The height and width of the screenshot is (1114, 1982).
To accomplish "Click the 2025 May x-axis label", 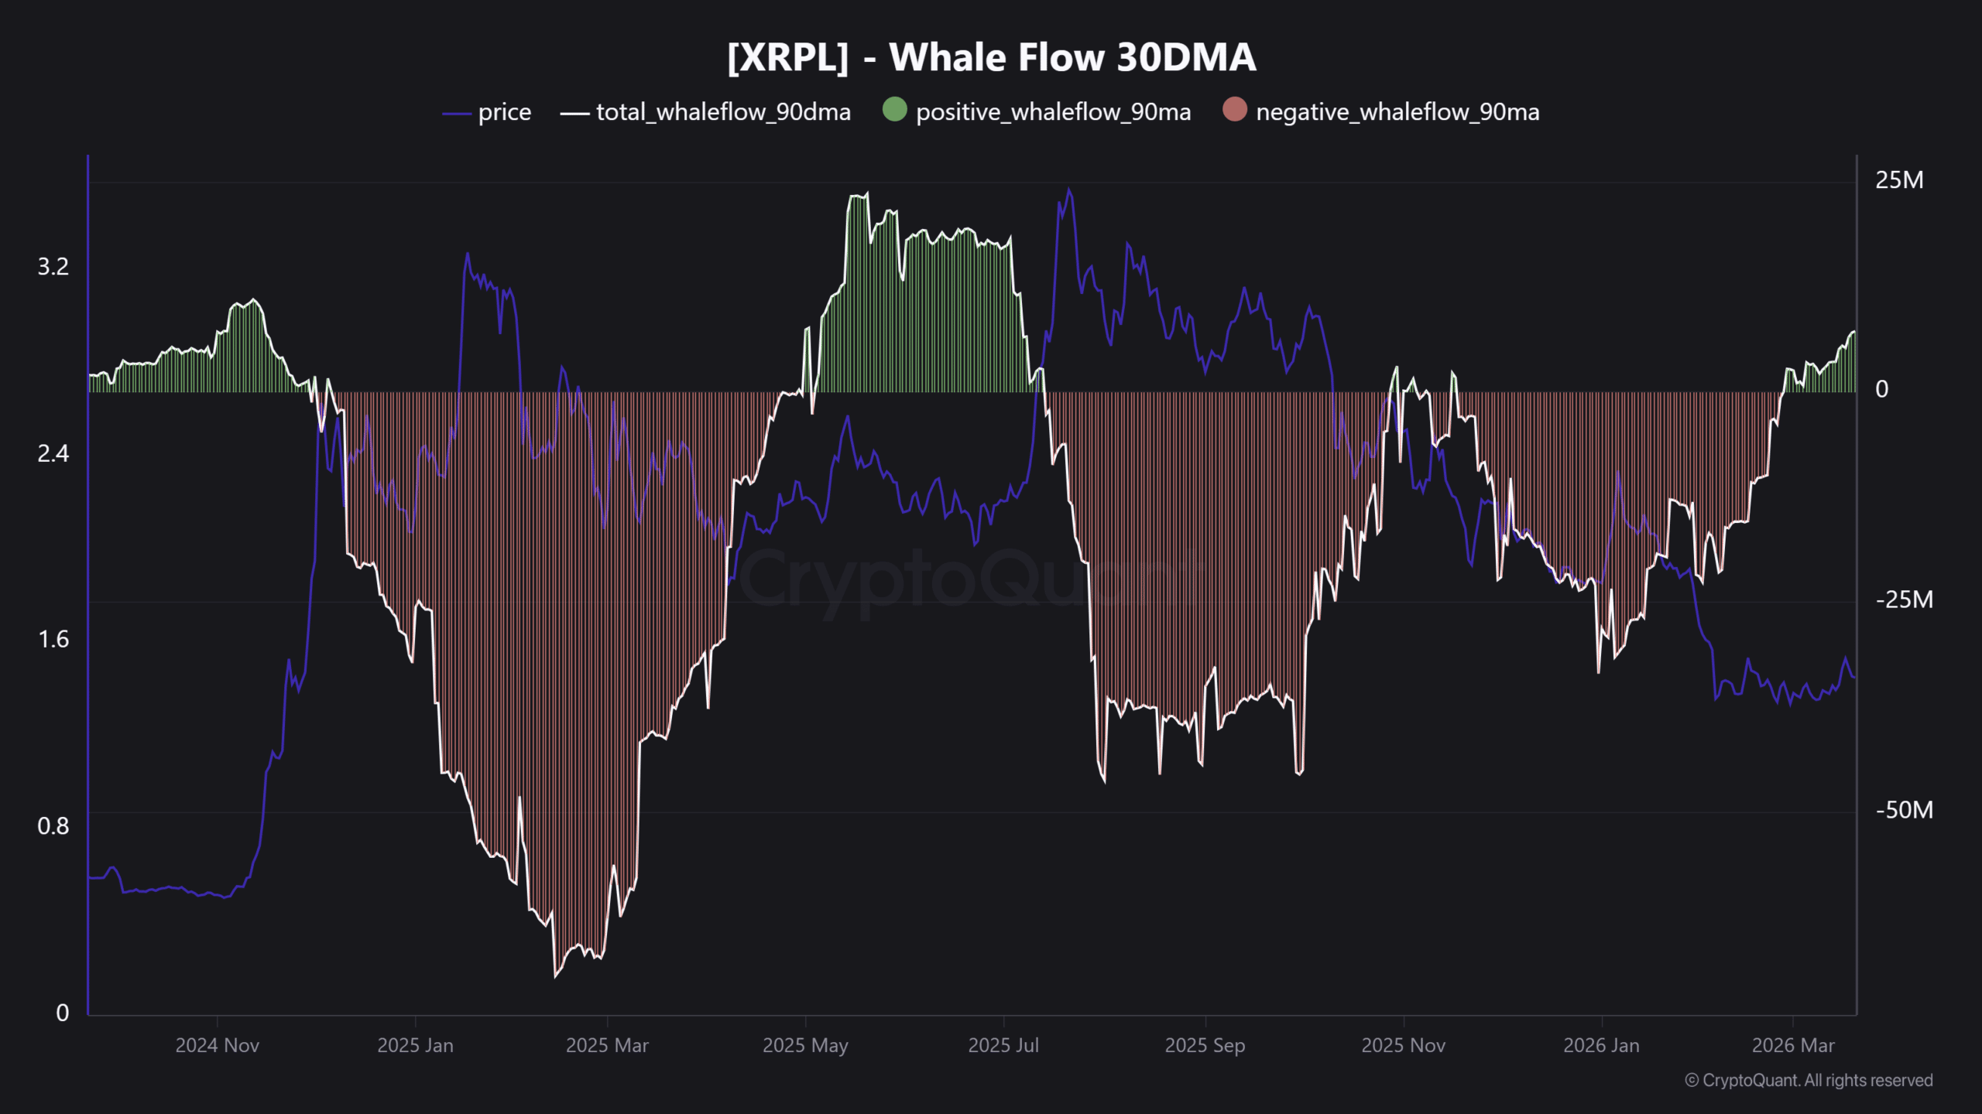I will [x=805, y=1045].
